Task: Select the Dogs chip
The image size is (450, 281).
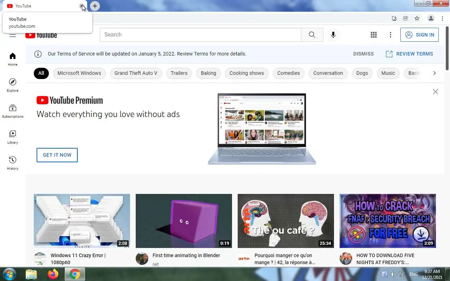Action: tap(362, 73)
